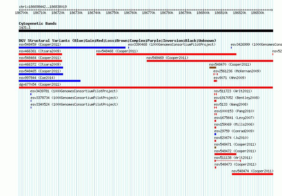The image size is (282, 196).
Task: Click the esv3378734 variant label
Action: pos(74,98)
